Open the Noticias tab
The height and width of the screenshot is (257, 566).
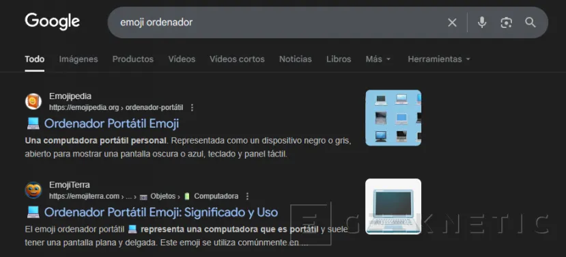coord(295,59)
